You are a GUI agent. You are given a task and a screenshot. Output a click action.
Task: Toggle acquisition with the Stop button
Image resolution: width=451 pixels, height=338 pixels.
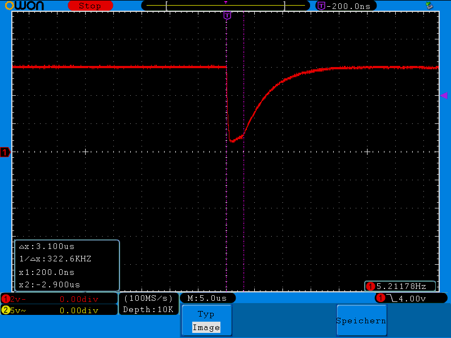pyautogui.click(x=90, y=6)
